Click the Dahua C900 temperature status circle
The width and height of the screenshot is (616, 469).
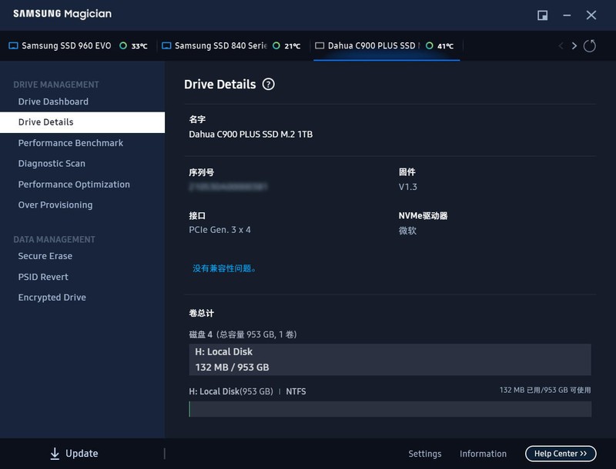(x=429, y=46)
